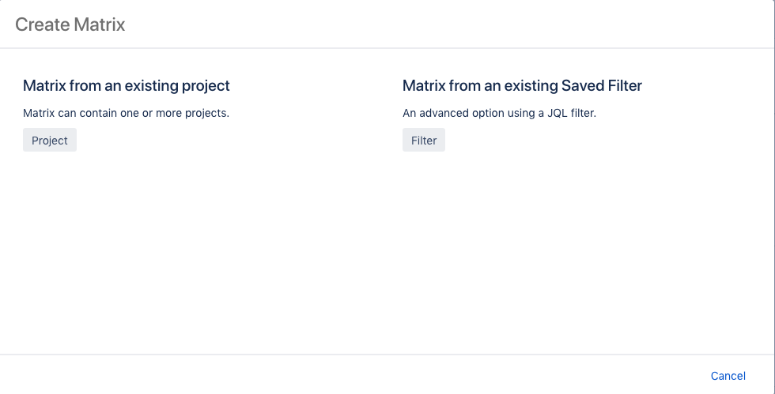This screenshot has width=775, height=394.
Task: Open project selection with the Project button
Action: pyautogui.click(x=50, y=141)
